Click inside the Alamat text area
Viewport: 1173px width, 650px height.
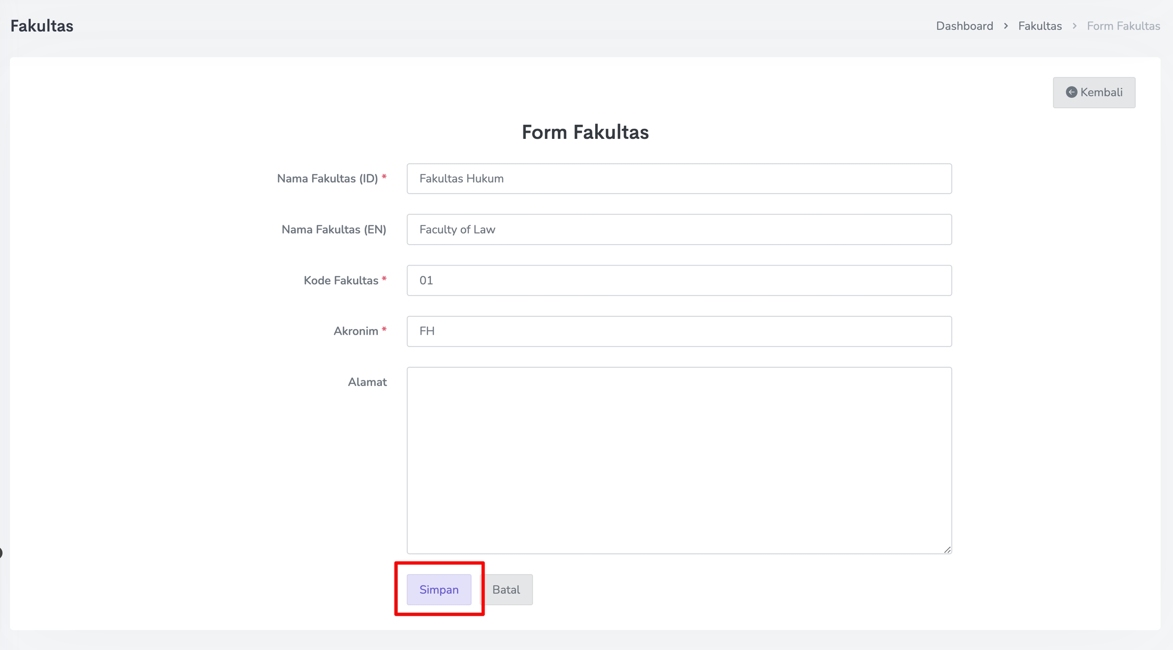click(679, 460)
